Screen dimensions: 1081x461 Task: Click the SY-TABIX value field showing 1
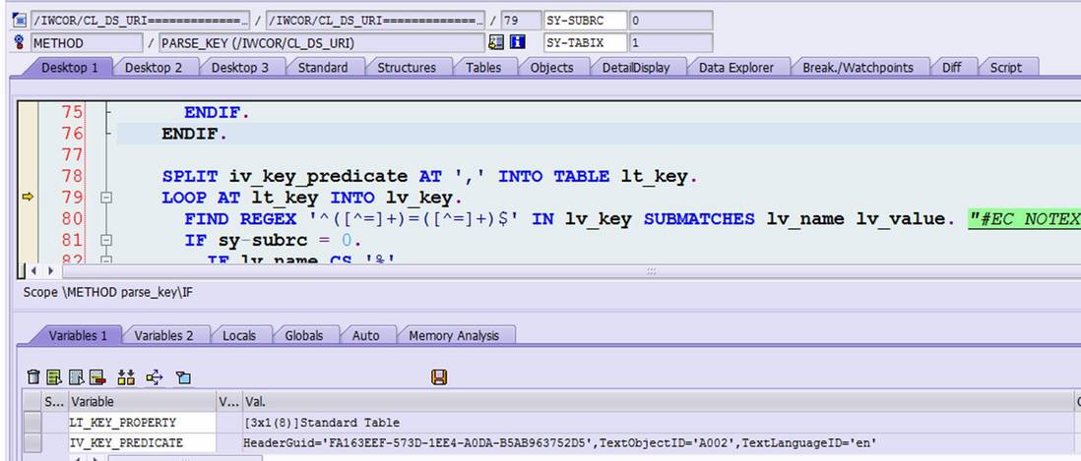[x=670, y=42]
